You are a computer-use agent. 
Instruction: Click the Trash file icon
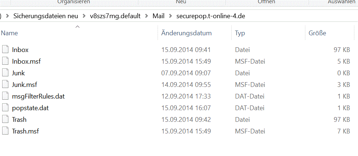click(x=5, y=120)
